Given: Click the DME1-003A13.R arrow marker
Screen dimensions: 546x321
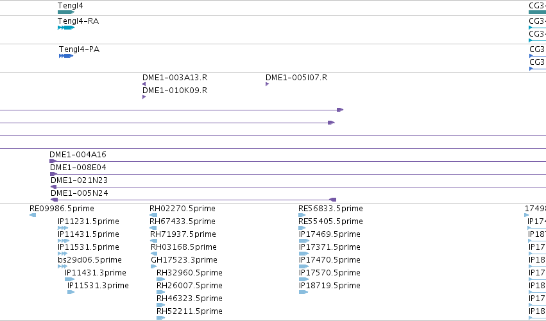Looking at the screenshot, I should tap(144, 84).
